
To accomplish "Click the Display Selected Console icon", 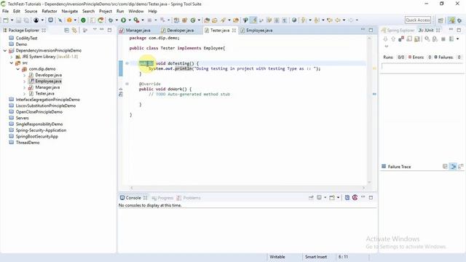I will click(319, 197).
